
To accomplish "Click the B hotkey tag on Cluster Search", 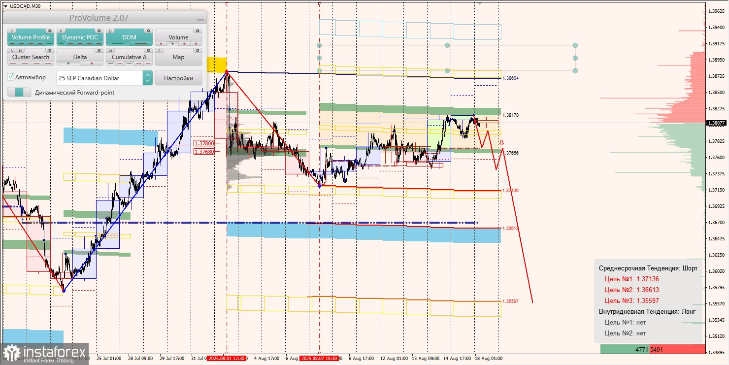I will tap(12, 50).
